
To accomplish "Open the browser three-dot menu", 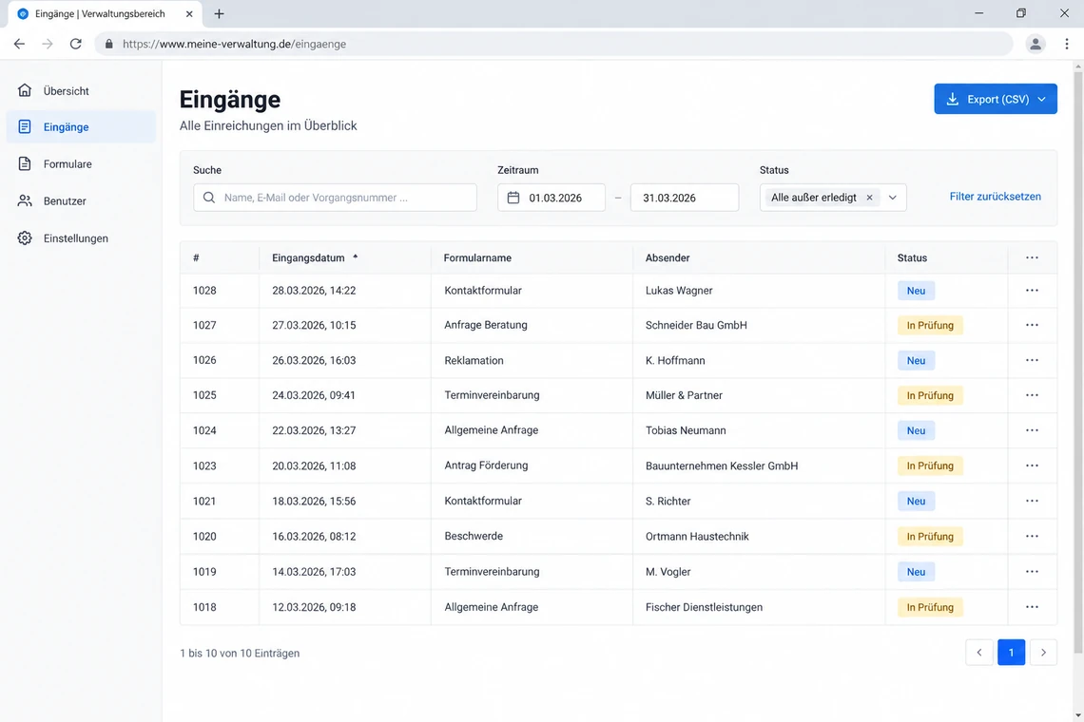I will (x=1067, y=44).
